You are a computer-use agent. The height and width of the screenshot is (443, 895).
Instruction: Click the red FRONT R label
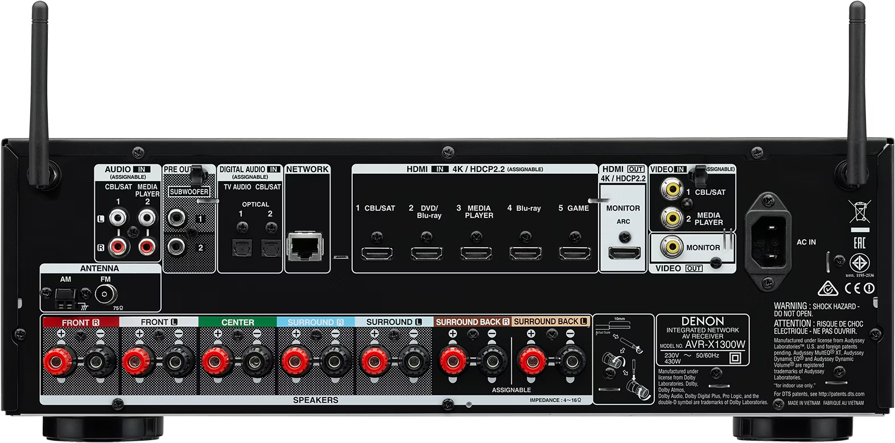coord(80,323)
